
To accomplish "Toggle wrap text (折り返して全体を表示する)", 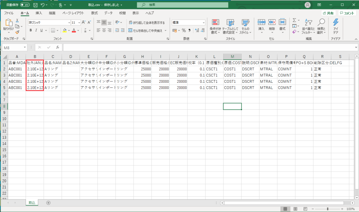I will 147,22.
